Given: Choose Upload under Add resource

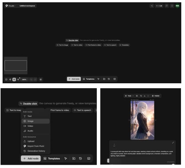Looking at the screenshot, I should [36, 141].
